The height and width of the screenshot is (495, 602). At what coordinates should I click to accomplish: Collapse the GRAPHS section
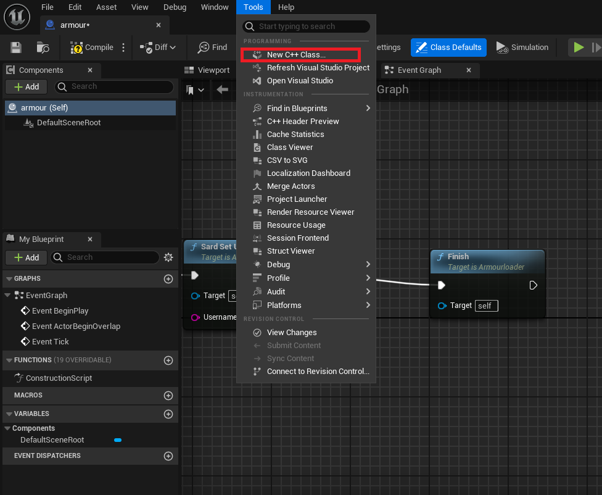coord(9,278)
